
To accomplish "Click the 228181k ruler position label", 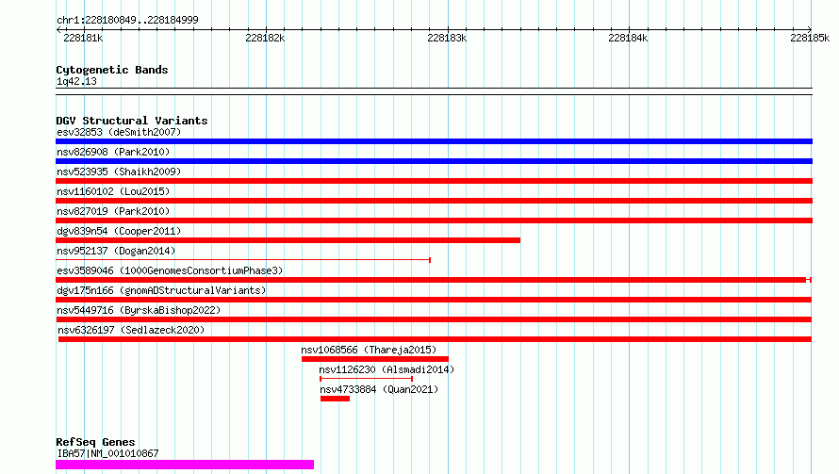I will 83,38.
